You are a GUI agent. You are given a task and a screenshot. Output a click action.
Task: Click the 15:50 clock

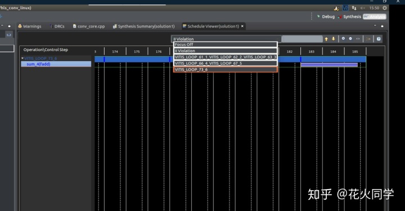[x=374, y=8]
